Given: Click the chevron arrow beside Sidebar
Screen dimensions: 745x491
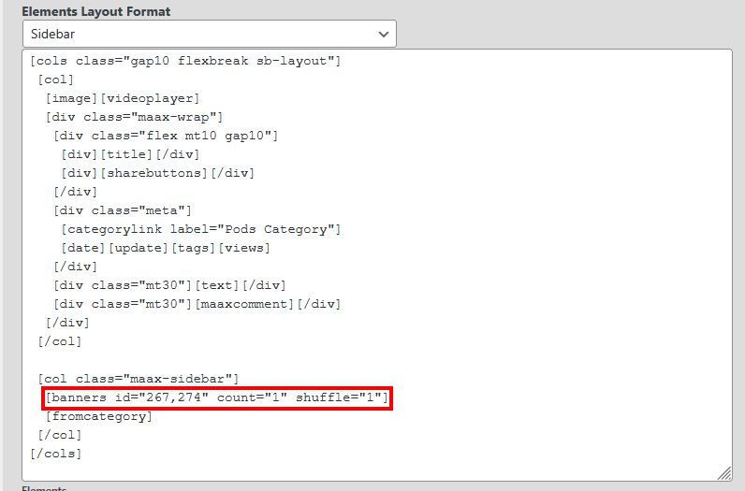Looking at the screenshot, I should (x=383, y=34).
